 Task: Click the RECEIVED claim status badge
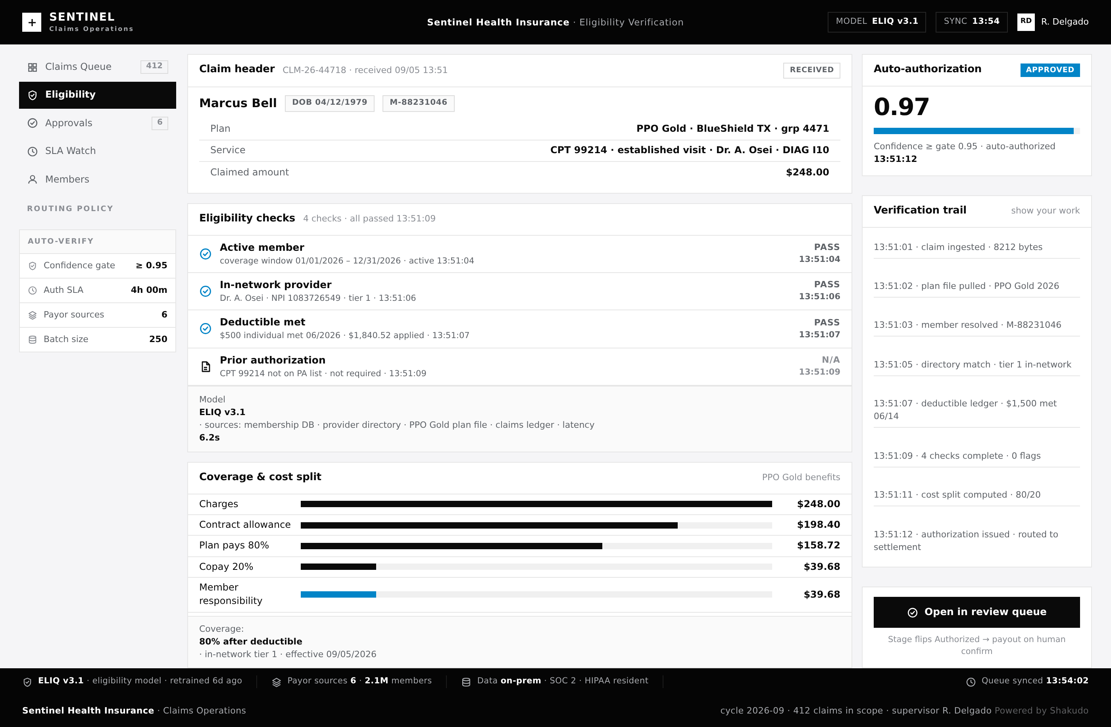pos(812,70)
